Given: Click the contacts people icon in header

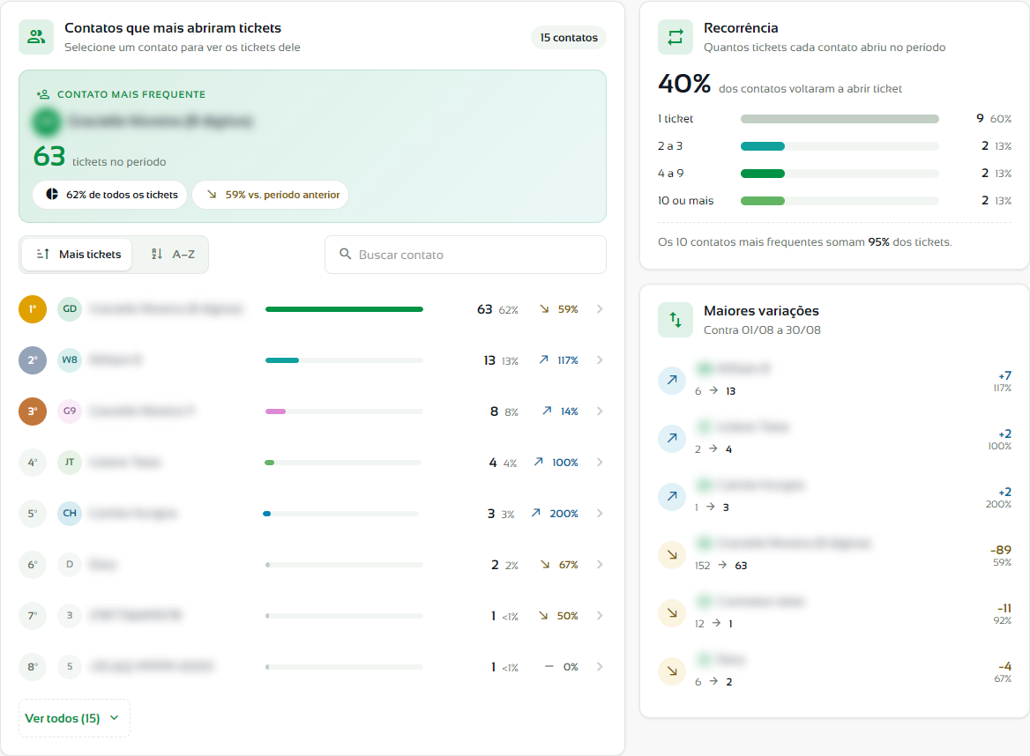Looking at the screenshot, I should point(36,37).
